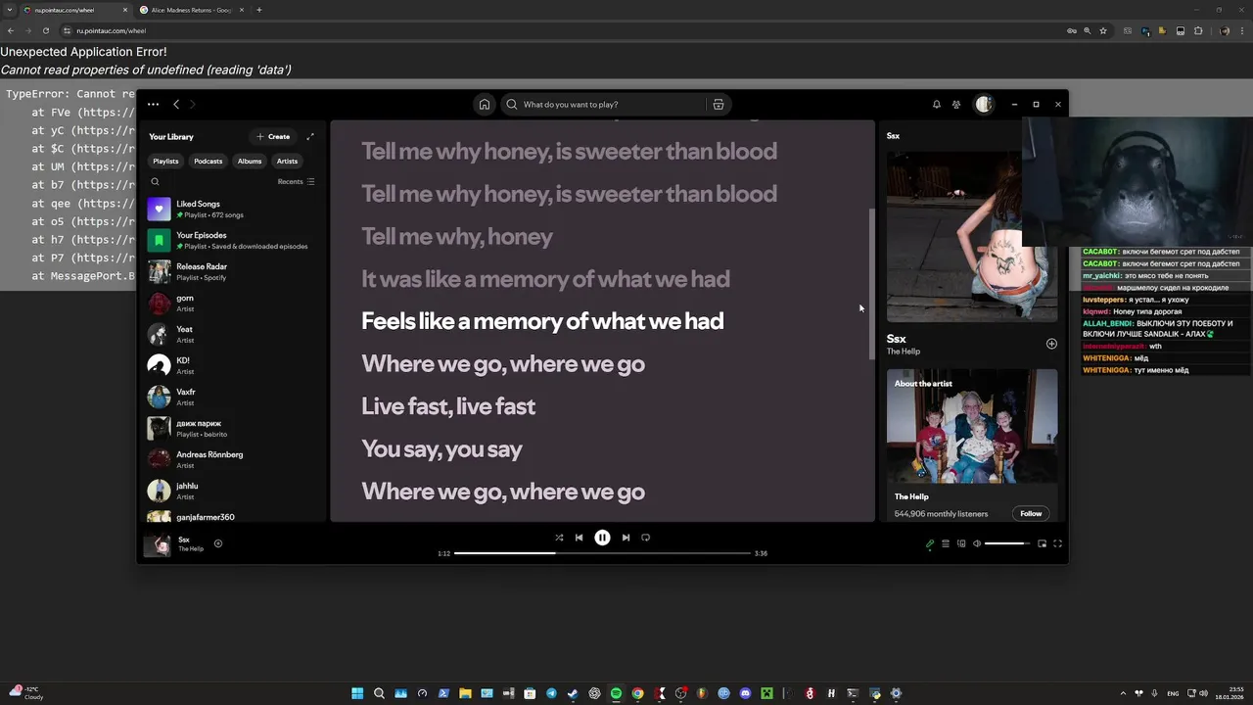Go back with Spotify's left arrow
The width and height of the screenshot is (1253, 705).
(x=176, y=105)
